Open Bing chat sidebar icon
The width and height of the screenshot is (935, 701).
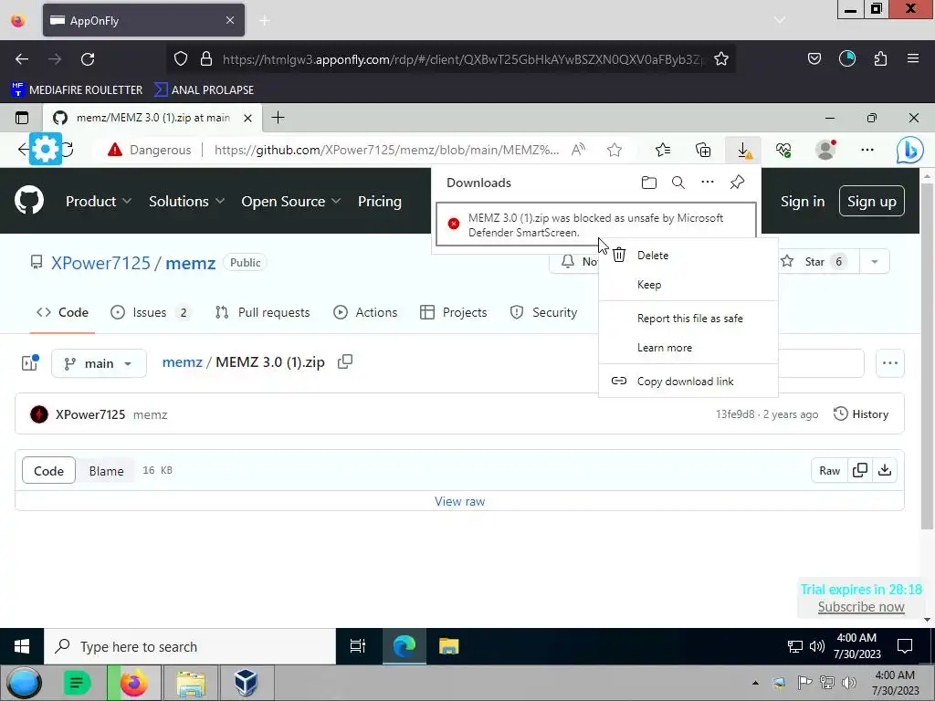pyautogui.click(x=910, y=151)
